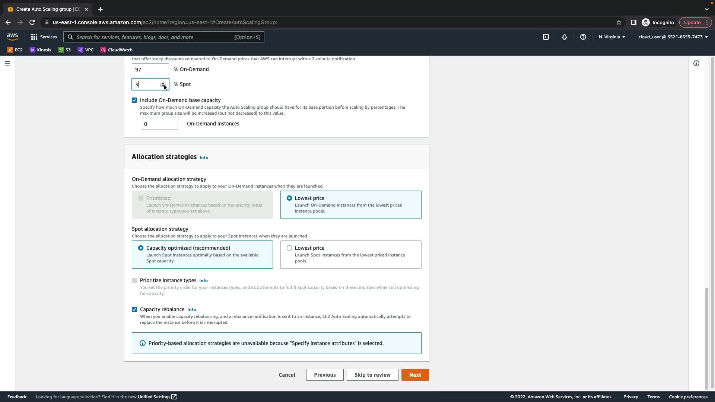Click the help question-mark icon
The image size is (715, 402).
click(x=583, y=37)
